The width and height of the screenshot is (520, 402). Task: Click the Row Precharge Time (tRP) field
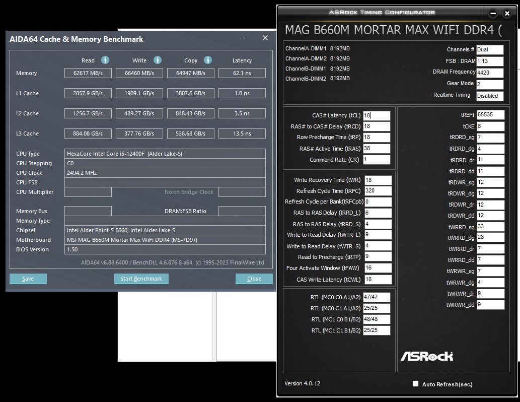coord(377,138)
